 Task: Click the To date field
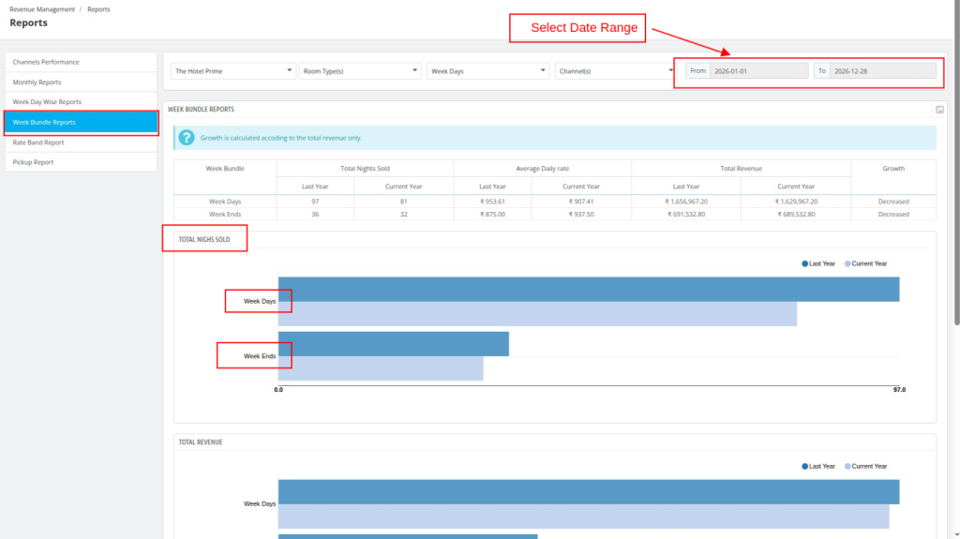[x=882, y=70]
